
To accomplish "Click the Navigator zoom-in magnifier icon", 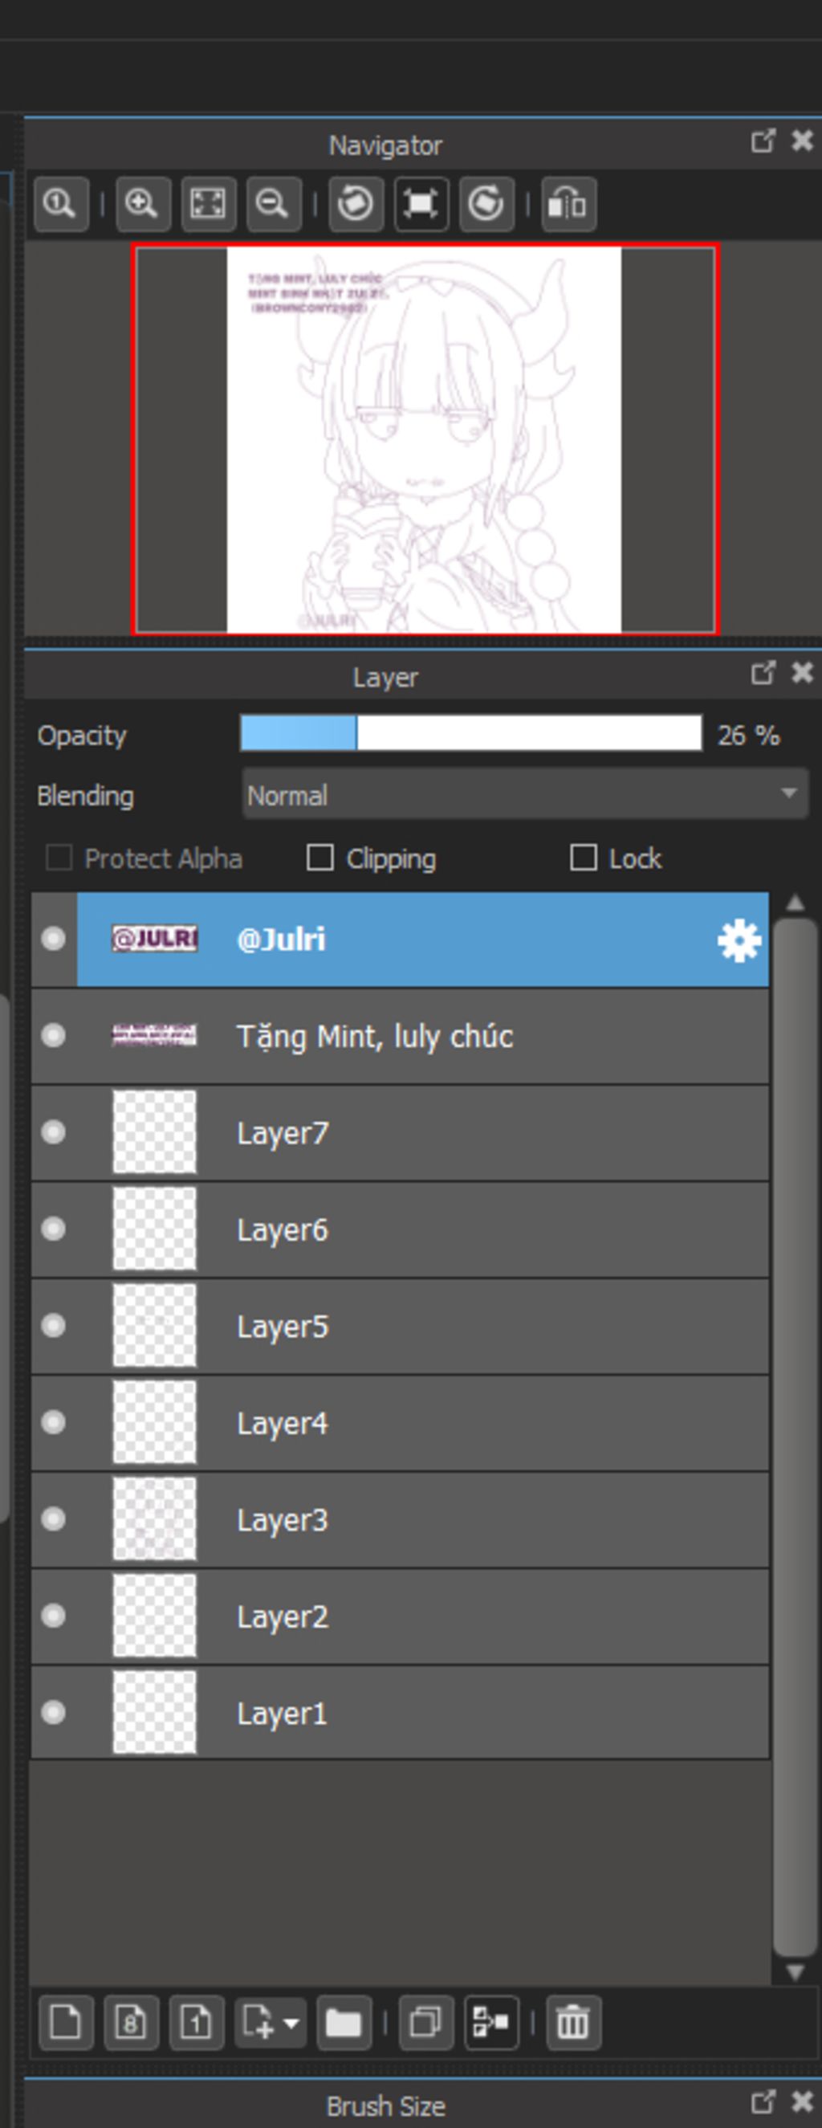I will coord(143,203).
